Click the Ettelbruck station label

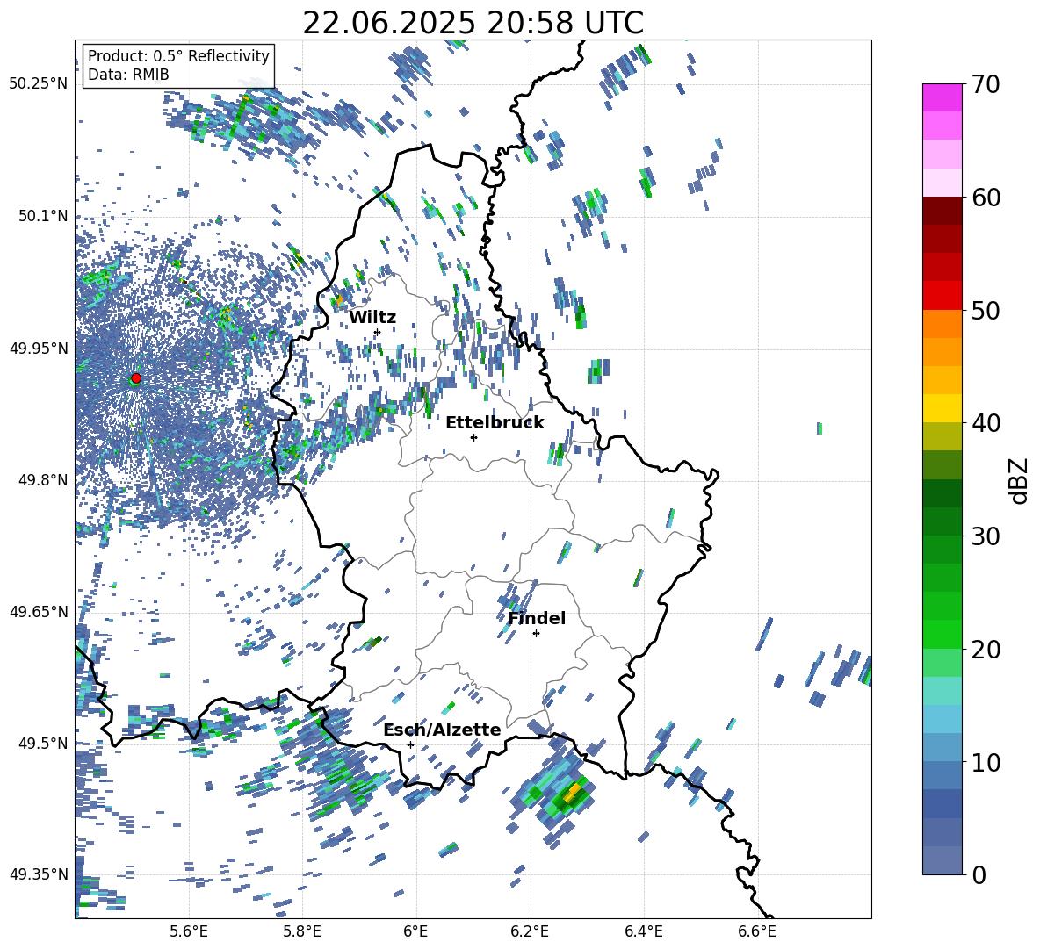point(495,423)
